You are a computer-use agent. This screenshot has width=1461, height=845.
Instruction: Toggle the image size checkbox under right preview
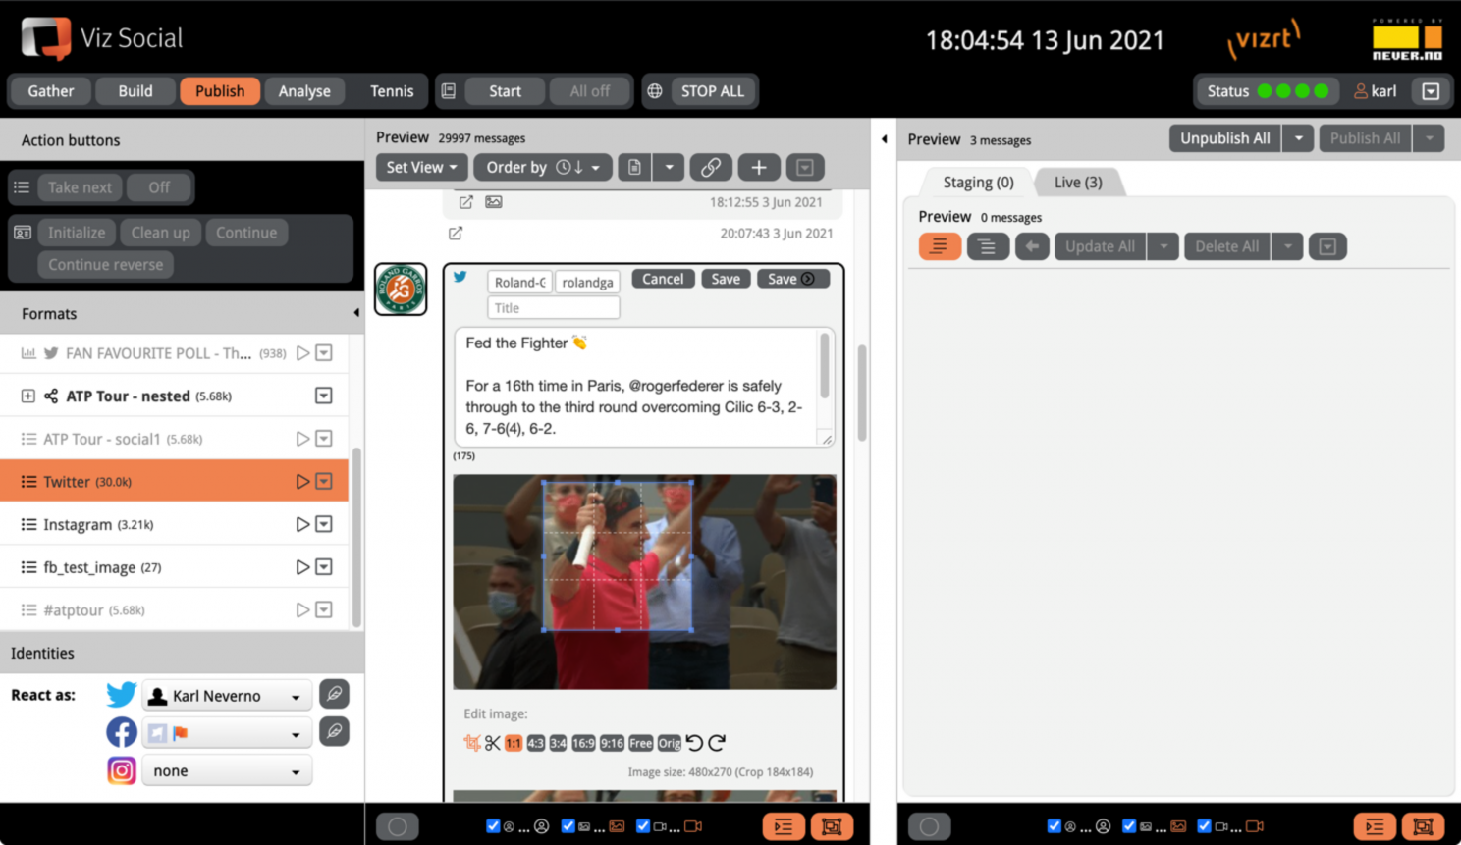pyautogui.click(x=1129, y=826)
